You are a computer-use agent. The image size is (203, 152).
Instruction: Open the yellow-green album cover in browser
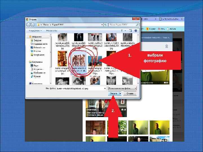pos(155,77)
